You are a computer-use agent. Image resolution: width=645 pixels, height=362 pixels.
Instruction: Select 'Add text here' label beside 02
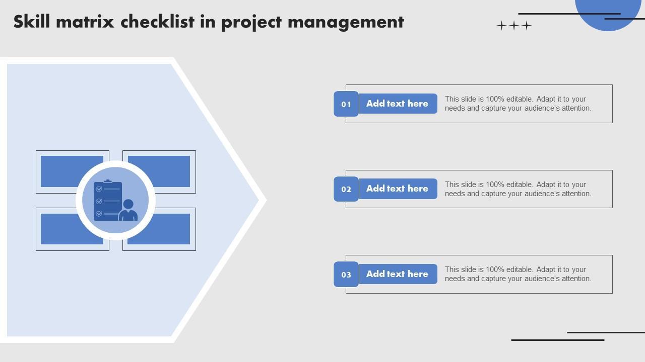click(x=398, y=189)
